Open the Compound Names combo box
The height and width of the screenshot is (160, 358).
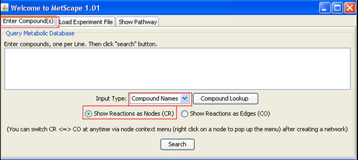(160, 99)
